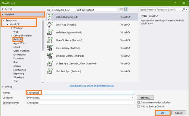The width and height of the screenshot is (190, 116).
Task: Select the Web template category
Action: click(16, 32)
